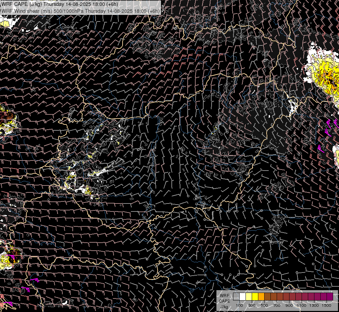Click the '1100' legend value
The width and height of the screenshot is (339, 312).
(x=302, y=305)
